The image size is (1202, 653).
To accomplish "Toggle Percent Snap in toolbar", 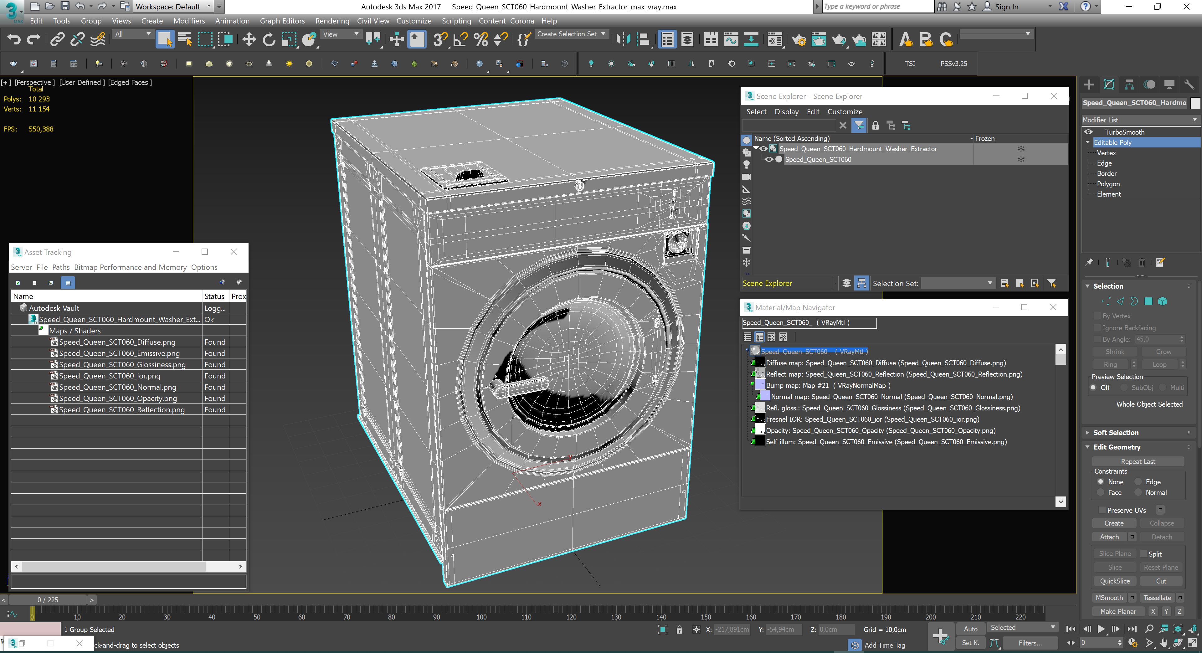I will pos(480,40).
